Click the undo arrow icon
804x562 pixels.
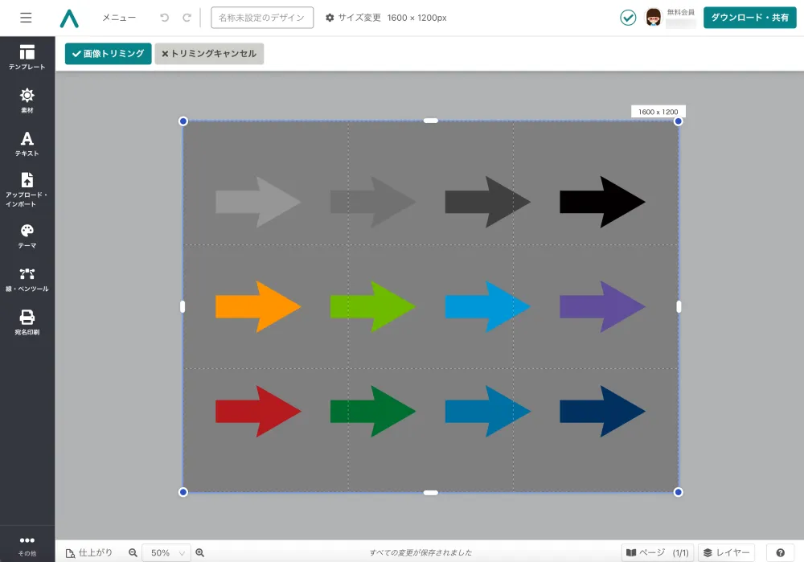[x=165, y=18]
